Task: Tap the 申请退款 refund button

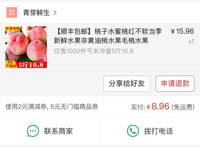Action: click(x=175, y=84)
